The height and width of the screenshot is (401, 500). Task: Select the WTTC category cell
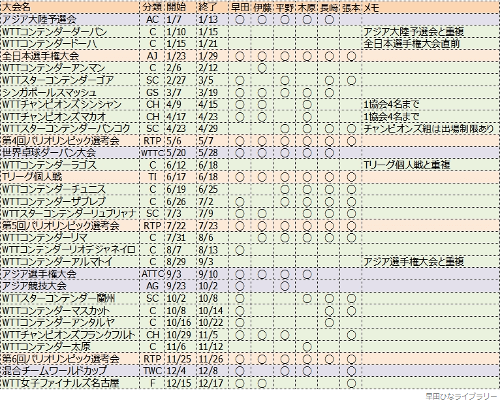click(152, 153)
